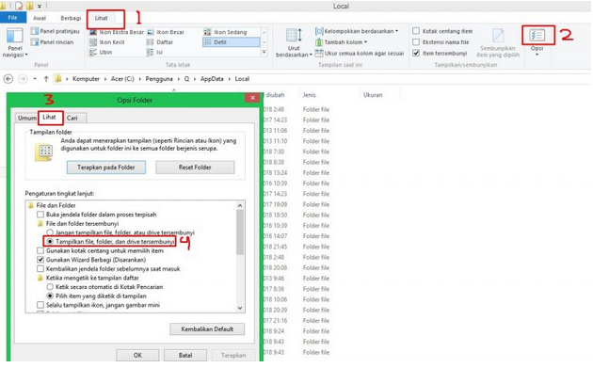Image resolution: width=593 pixels, height=368 pixels.
Task: Click Komputer in the address bar
Action: (87, 79)
